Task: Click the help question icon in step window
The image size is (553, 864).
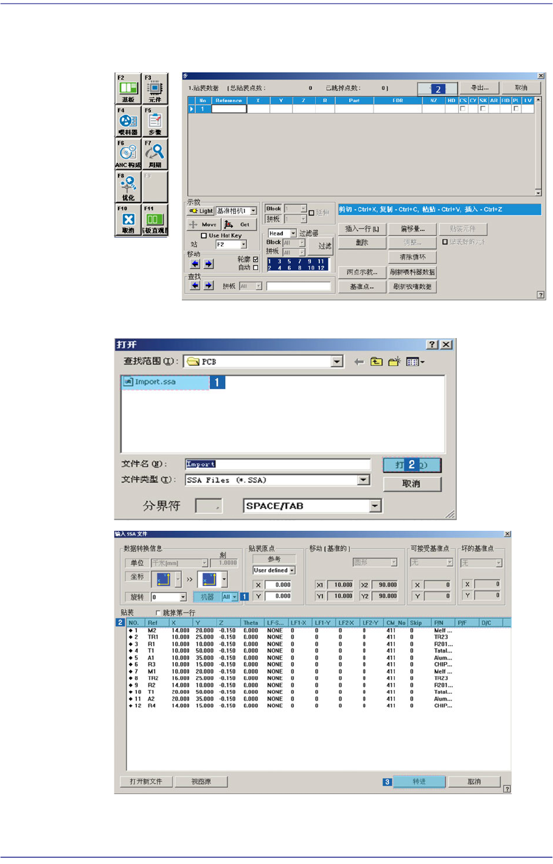Action: click(x=540, y=295)
